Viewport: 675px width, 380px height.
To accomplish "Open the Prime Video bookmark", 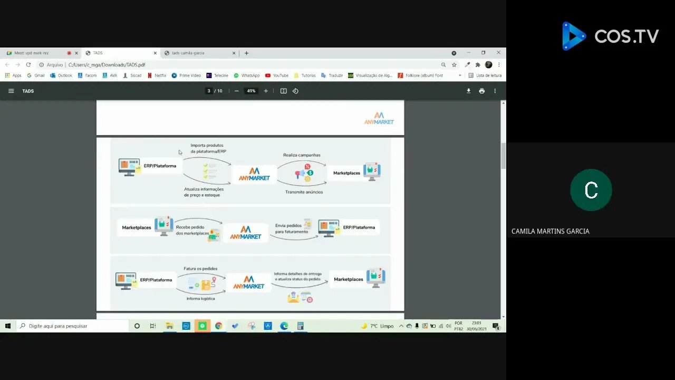I will pyautogui.click(x=186, y=75).
